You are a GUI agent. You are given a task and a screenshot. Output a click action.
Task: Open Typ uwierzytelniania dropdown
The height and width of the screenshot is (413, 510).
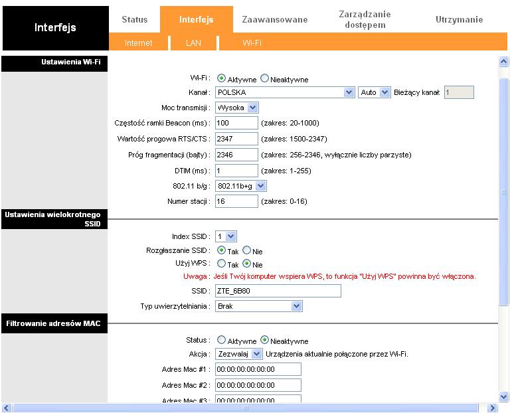258,306
